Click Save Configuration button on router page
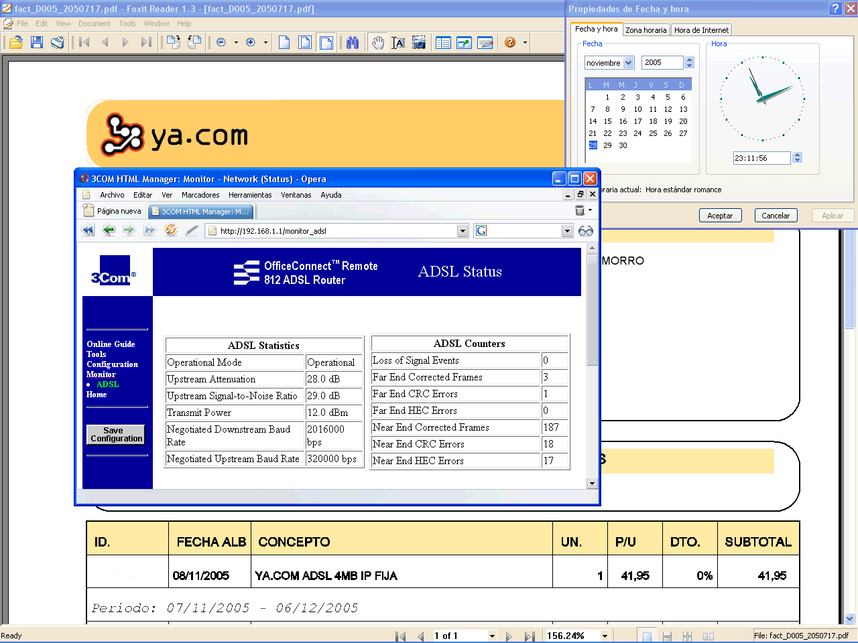This screenshot has width=858, height=643. pyautogui.click(x=117, y=435)
